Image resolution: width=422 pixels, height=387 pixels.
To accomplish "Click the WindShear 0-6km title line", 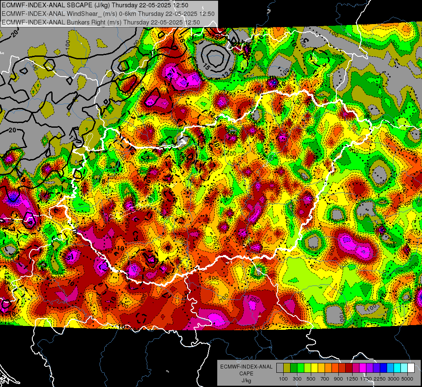I will [x=108, y=14].
